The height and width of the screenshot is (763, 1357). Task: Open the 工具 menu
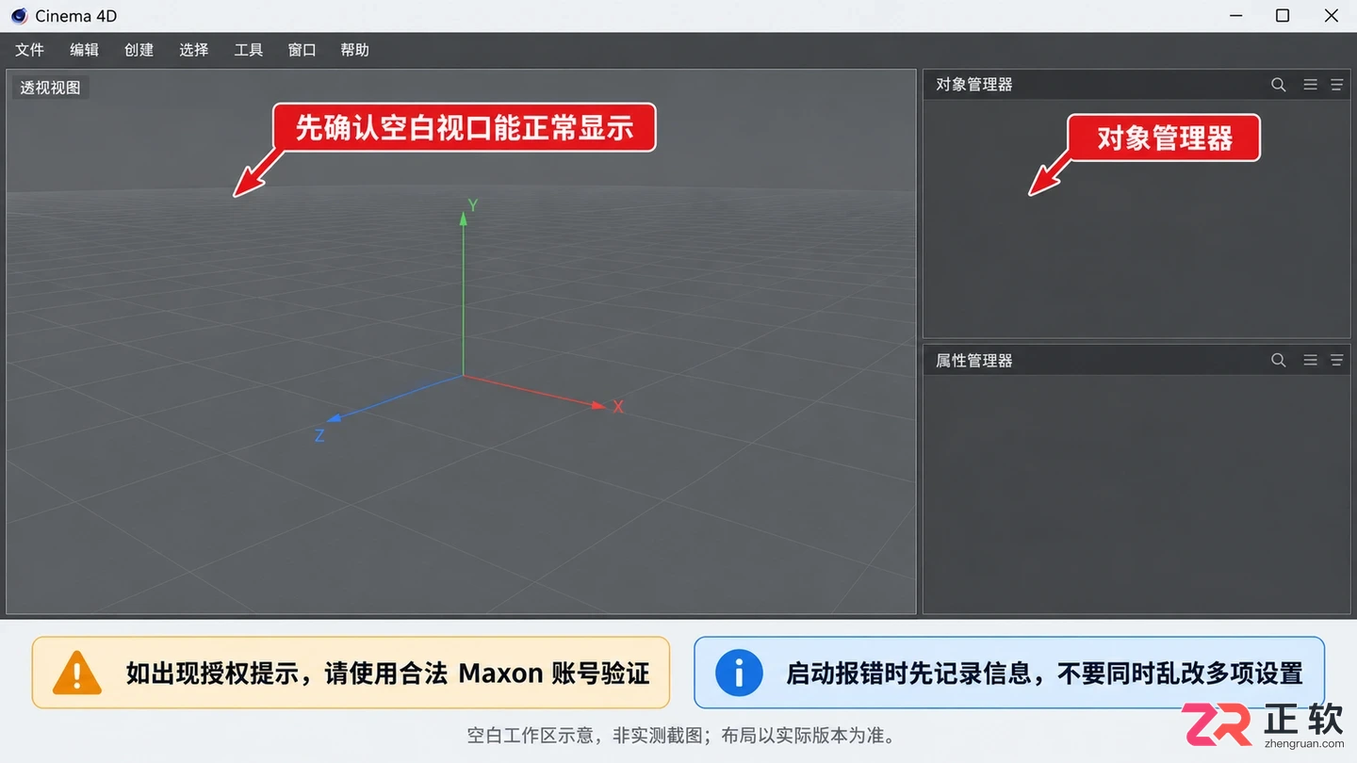tap(248, 50)
